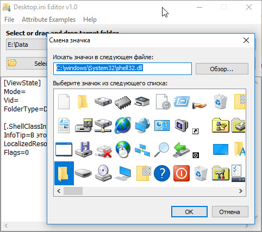262x232 pixels.
Task: Click the icon list left scroll arrow
Action: (59, 191)
